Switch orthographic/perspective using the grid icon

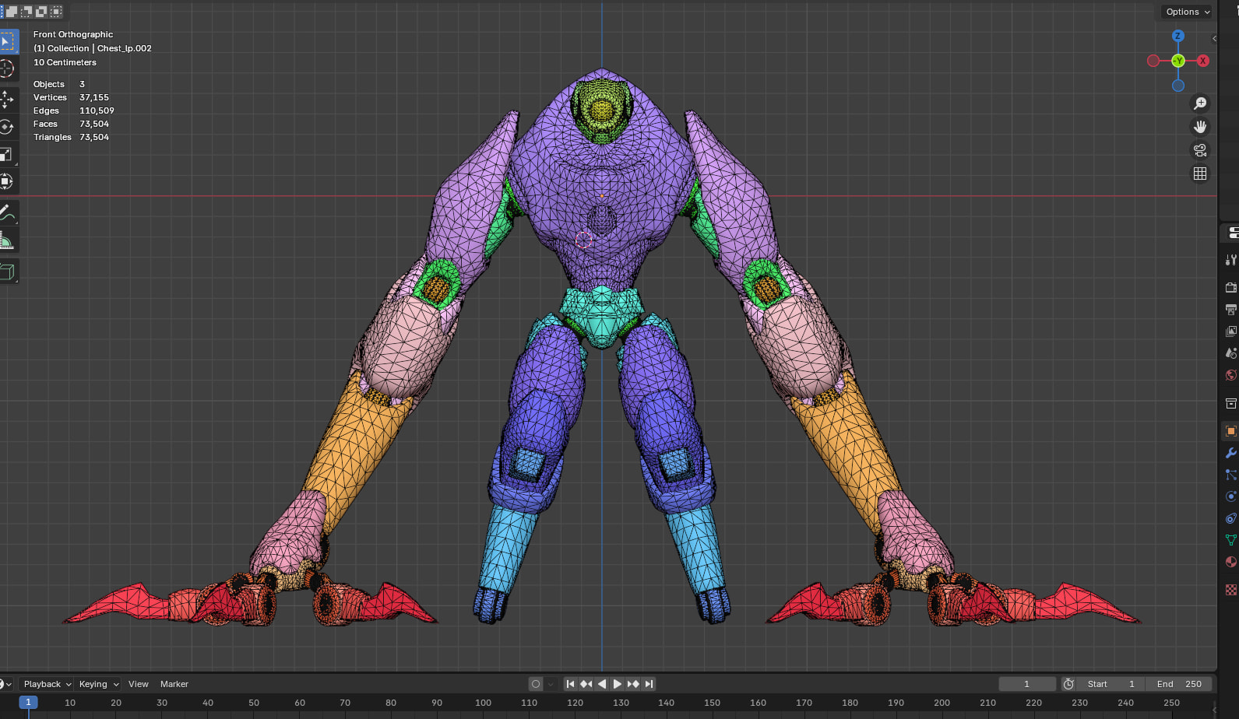(x=1200, y=174)
